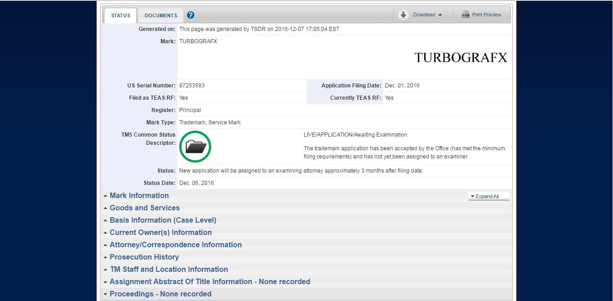
Task: Click the download arrow icon
Action: coord(403,15)
